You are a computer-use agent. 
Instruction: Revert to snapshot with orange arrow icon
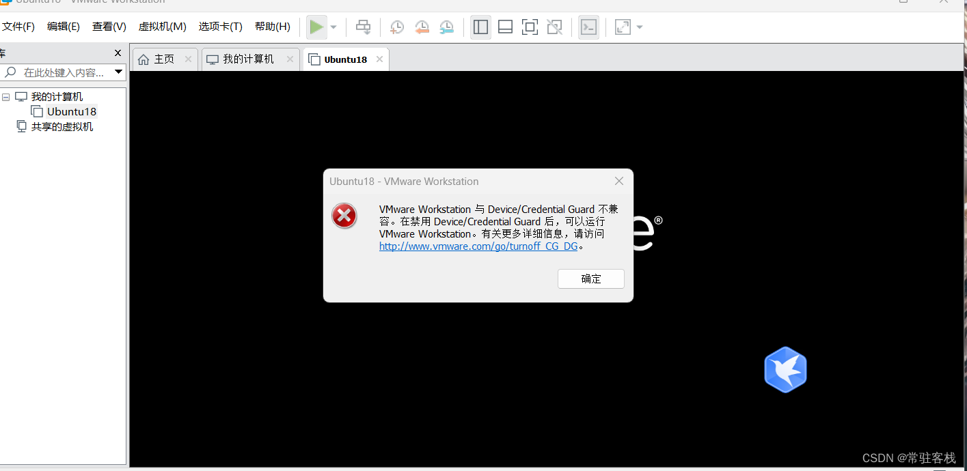tap(422, 27)
